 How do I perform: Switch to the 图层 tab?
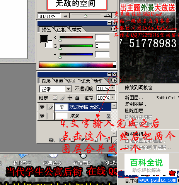tap(46, 81)
